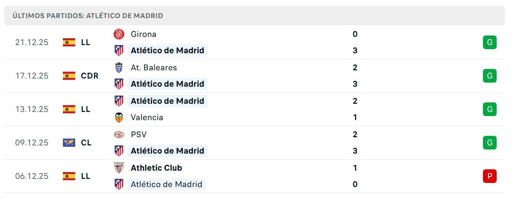Open the Valencia team link
This screenshot has height=199, width=511.
click(x=147, y=117)
